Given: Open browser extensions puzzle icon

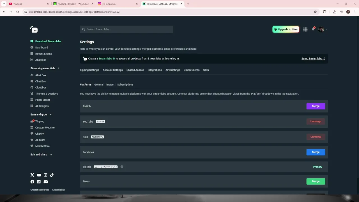Looking at the screenshot, I should [x=325, y=12].
